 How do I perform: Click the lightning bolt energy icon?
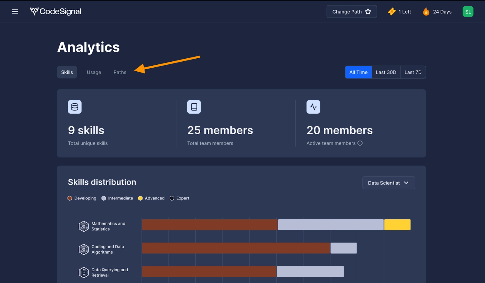coord(392,11)
